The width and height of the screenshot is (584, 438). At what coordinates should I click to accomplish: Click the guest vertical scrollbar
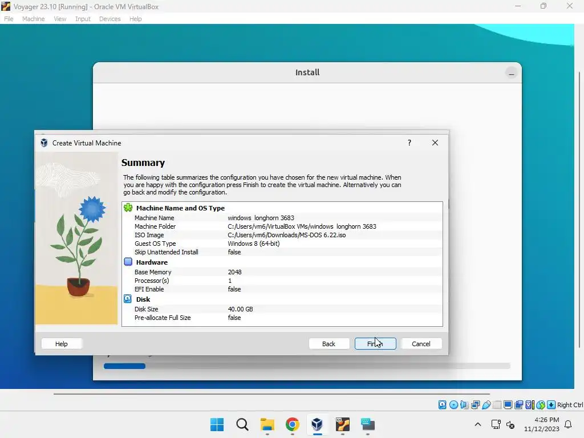click(579, 209)
